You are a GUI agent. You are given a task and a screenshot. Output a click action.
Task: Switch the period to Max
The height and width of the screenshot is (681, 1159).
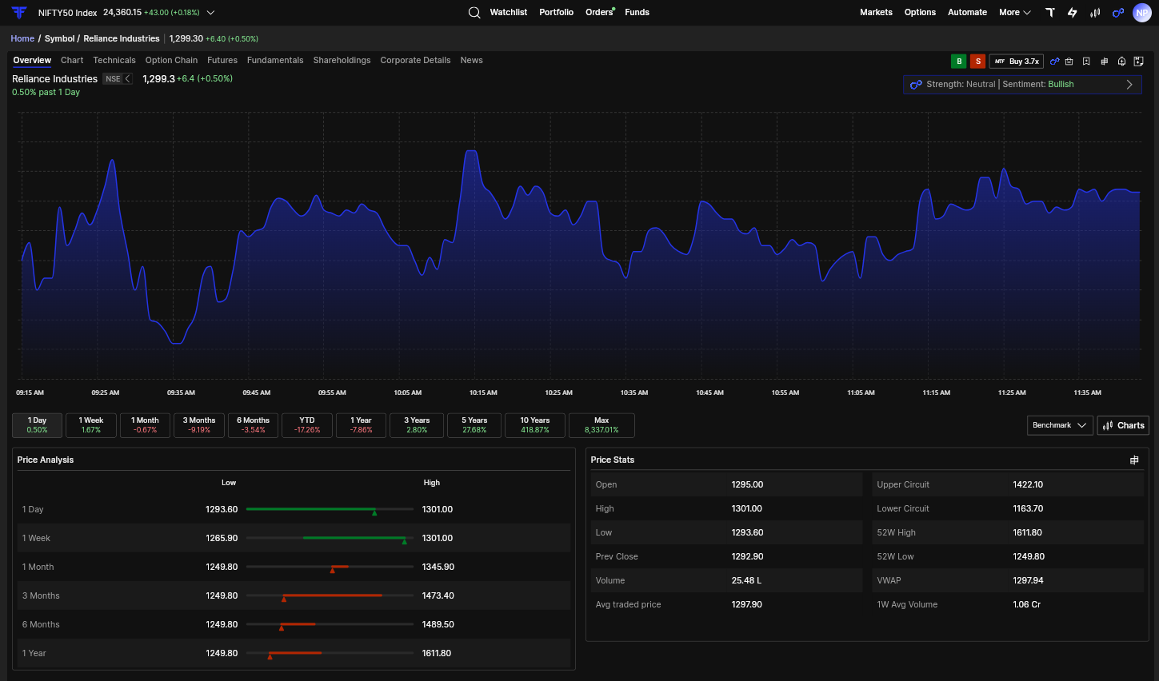(601, 425)
